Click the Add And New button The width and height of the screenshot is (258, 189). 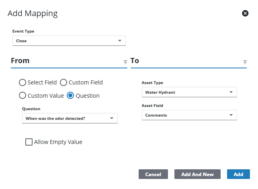197,174
